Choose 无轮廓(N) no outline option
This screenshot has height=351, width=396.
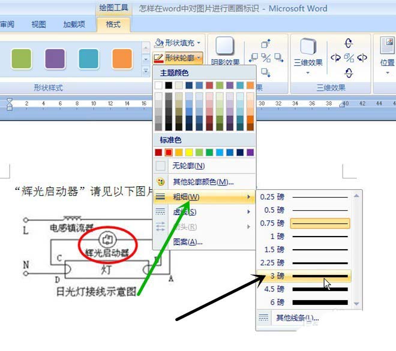[205, 166]
